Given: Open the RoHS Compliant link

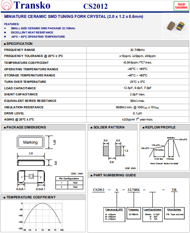Looking at the screenshot, I should (x=181, y=6).
